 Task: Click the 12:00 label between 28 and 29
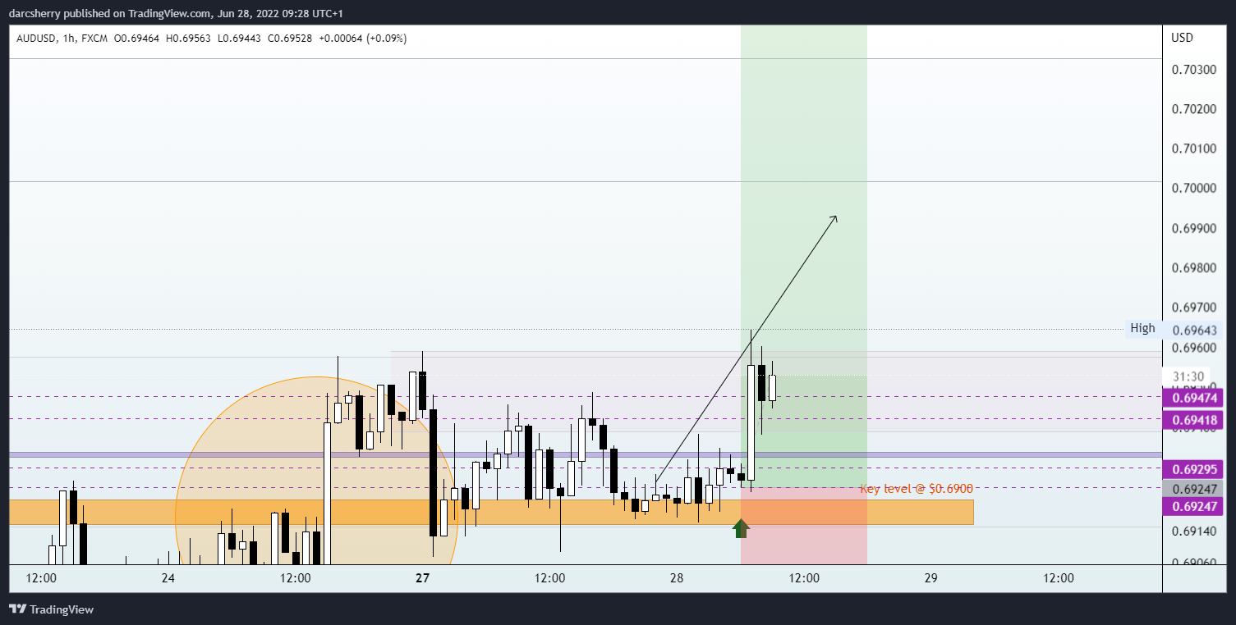tap(804, 578)
